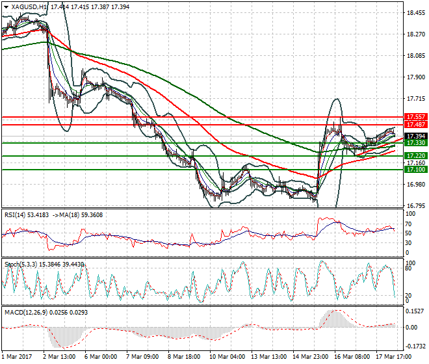
Task: Click the ->MA(18) 59.3608 RSI average label
Action: (77, 215)
